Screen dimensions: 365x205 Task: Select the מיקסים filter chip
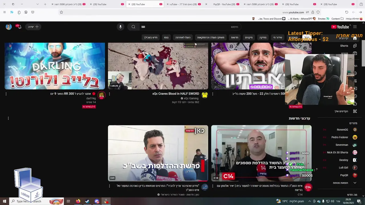click(x=249, y=38)
